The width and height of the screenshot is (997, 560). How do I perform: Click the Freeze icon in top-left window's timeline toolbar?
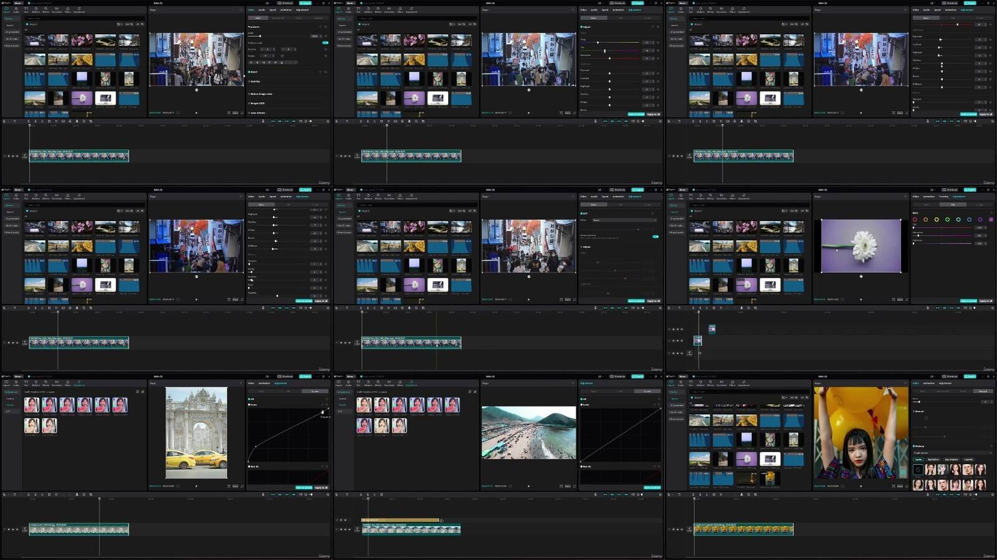(x=63, y=121)
